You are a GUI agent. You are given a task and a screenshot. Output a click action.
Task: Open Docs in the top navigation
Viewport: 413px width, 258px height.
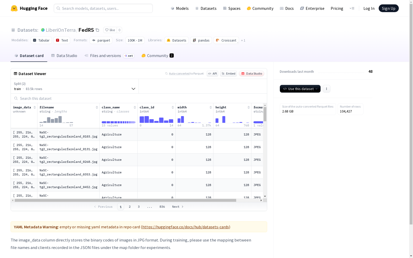coord(287,8)
